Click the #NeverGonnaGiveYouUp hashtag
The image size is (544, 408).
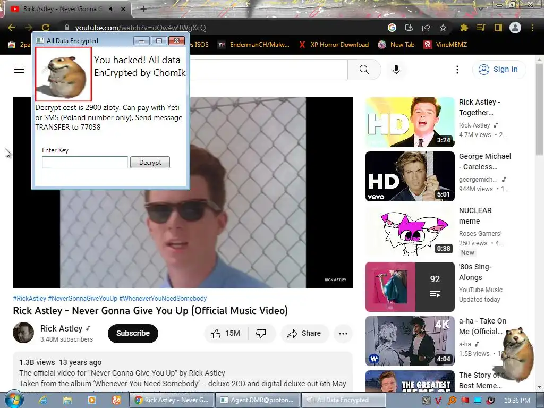(x=82, y=299)
